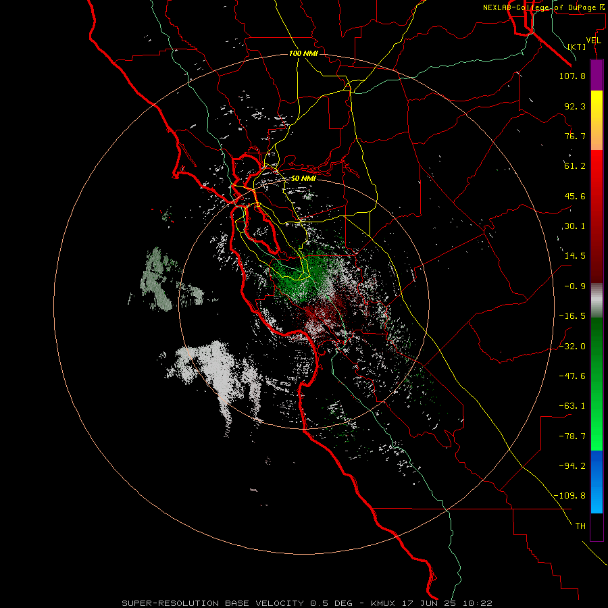Click the blue segment of the velocity color bar
The image size is (608, 608).
pos(597,482)
